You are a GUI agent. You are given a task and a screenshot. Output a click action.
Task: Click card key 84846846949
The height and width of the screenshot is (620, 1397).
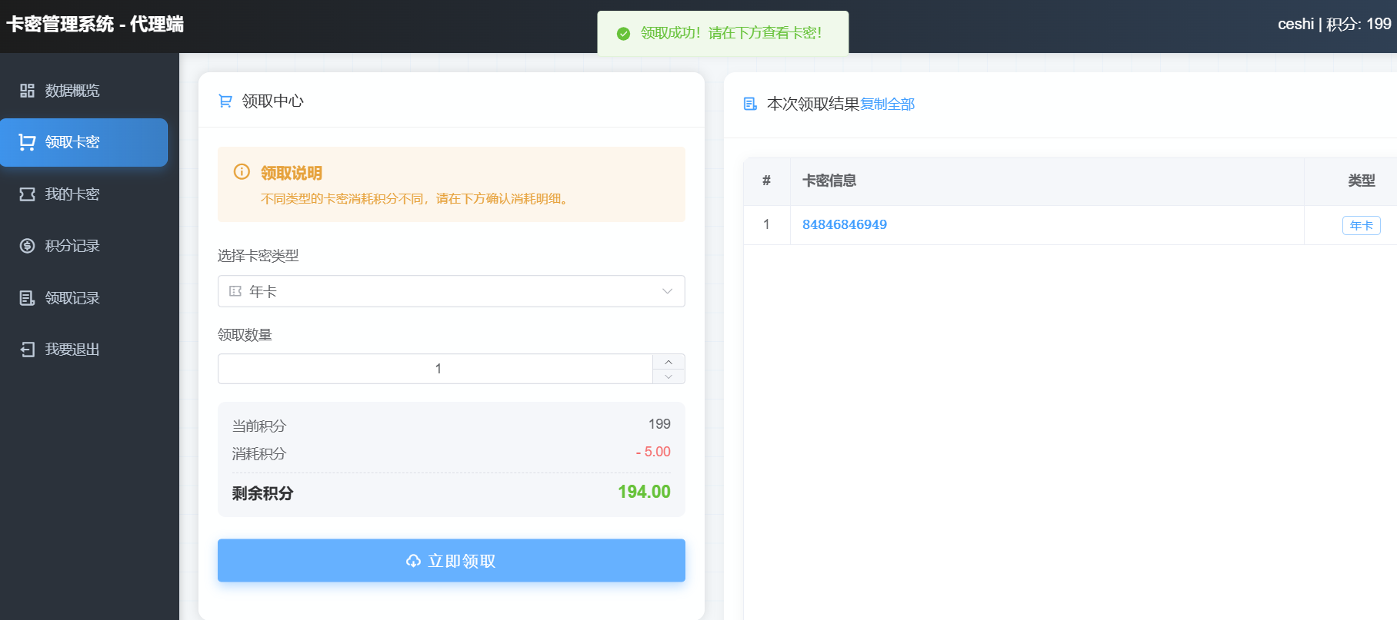(x=844, y=224)
